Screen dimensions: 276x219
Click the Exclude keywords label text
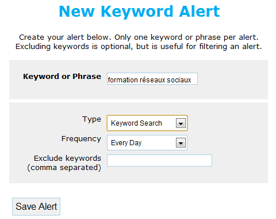pyautogui.click(x=67, y=158)
